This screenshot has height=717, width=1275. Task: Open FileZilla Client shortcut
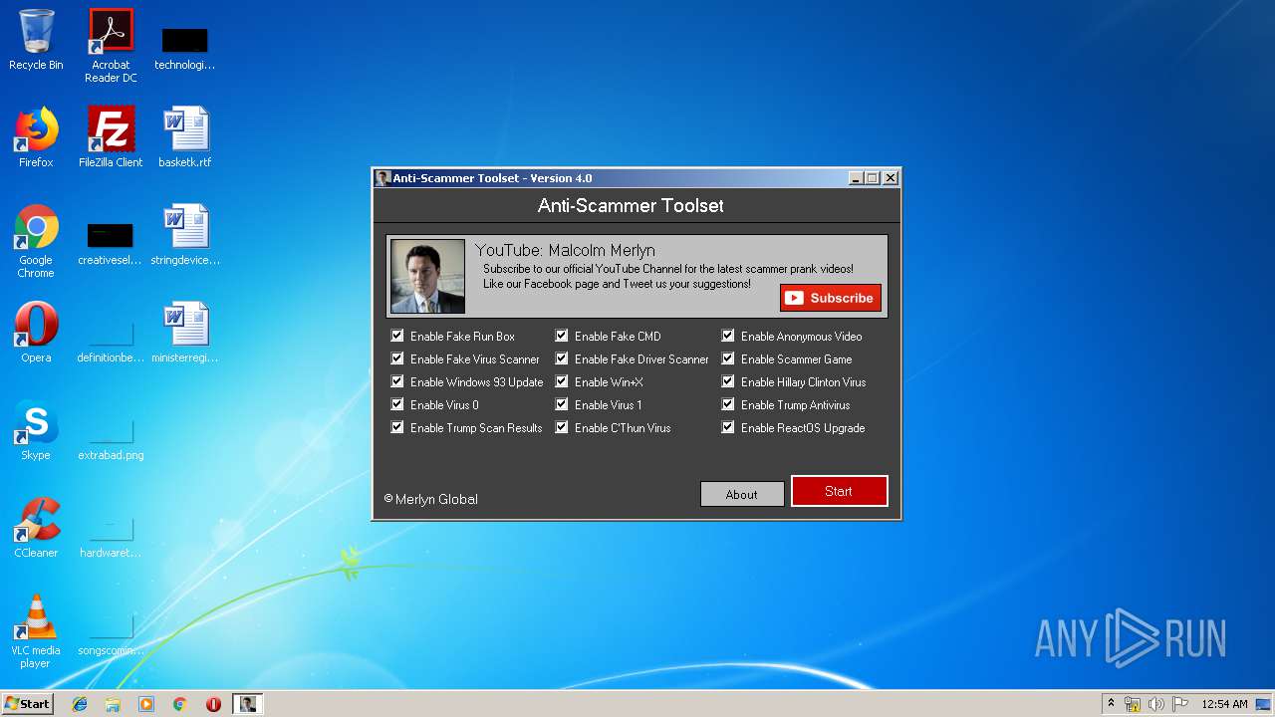[x=111, y=137]
